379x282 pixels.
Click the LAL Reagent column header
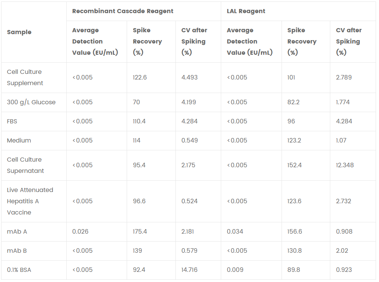[246, 11]
